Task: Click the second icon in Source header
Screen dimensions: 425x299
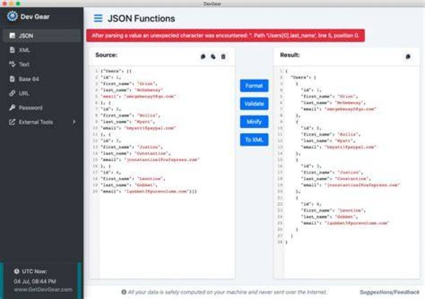Action: [x=213, y=57]
